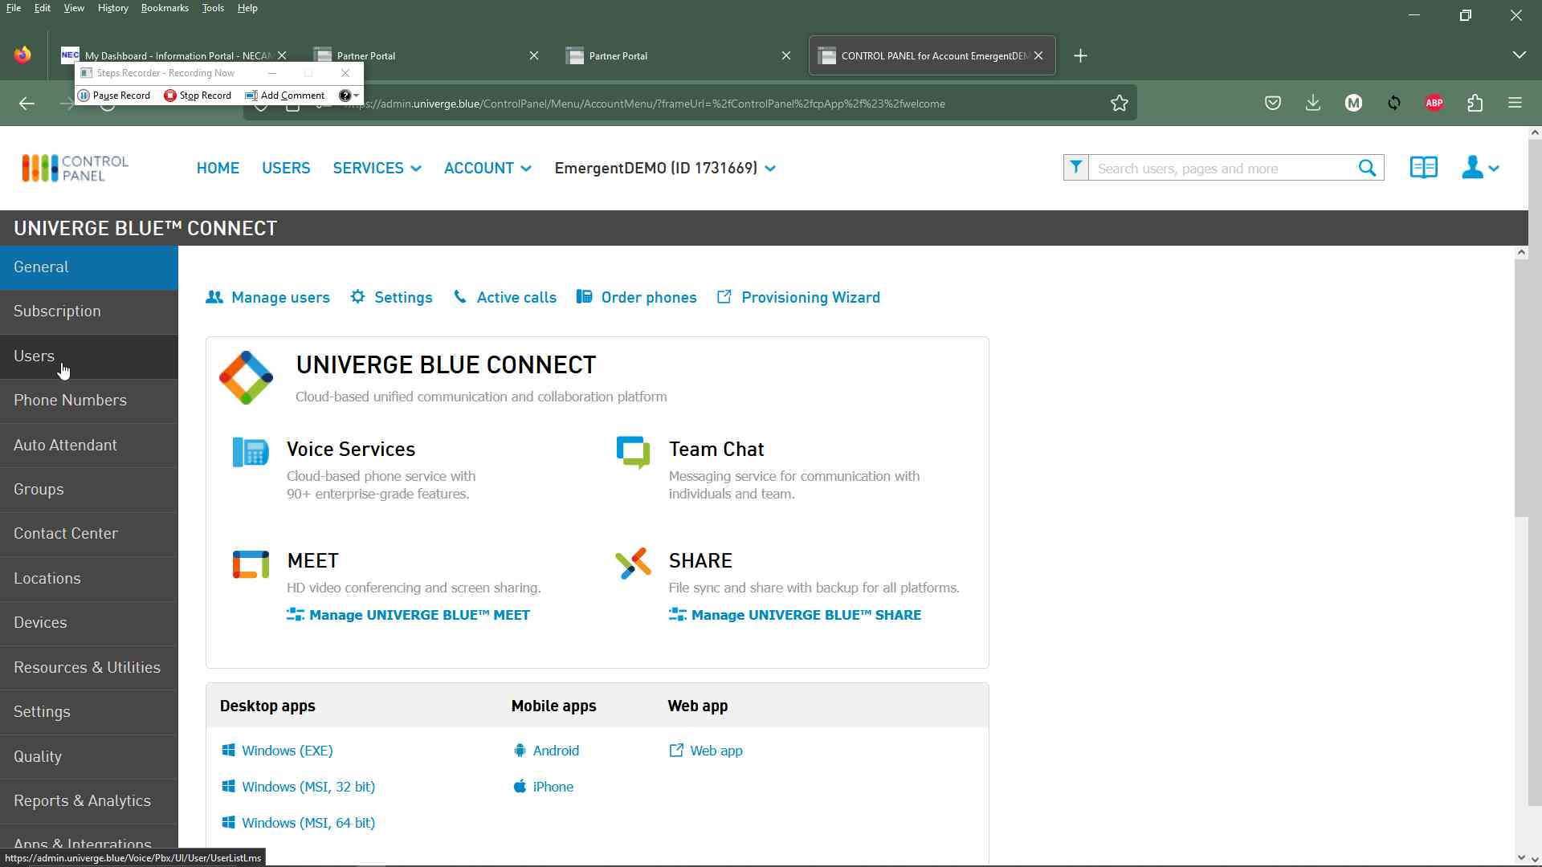Image resolution: width=1542 pixels, height=867 pixels.
Task: Open Order phones icon section
Action: (635, 296)
